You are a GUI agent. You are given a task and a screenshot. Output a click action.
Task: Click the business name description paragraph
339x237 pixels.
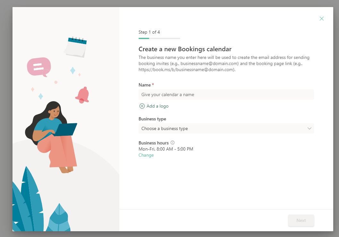pyautogui.click(x=224, y=63)
